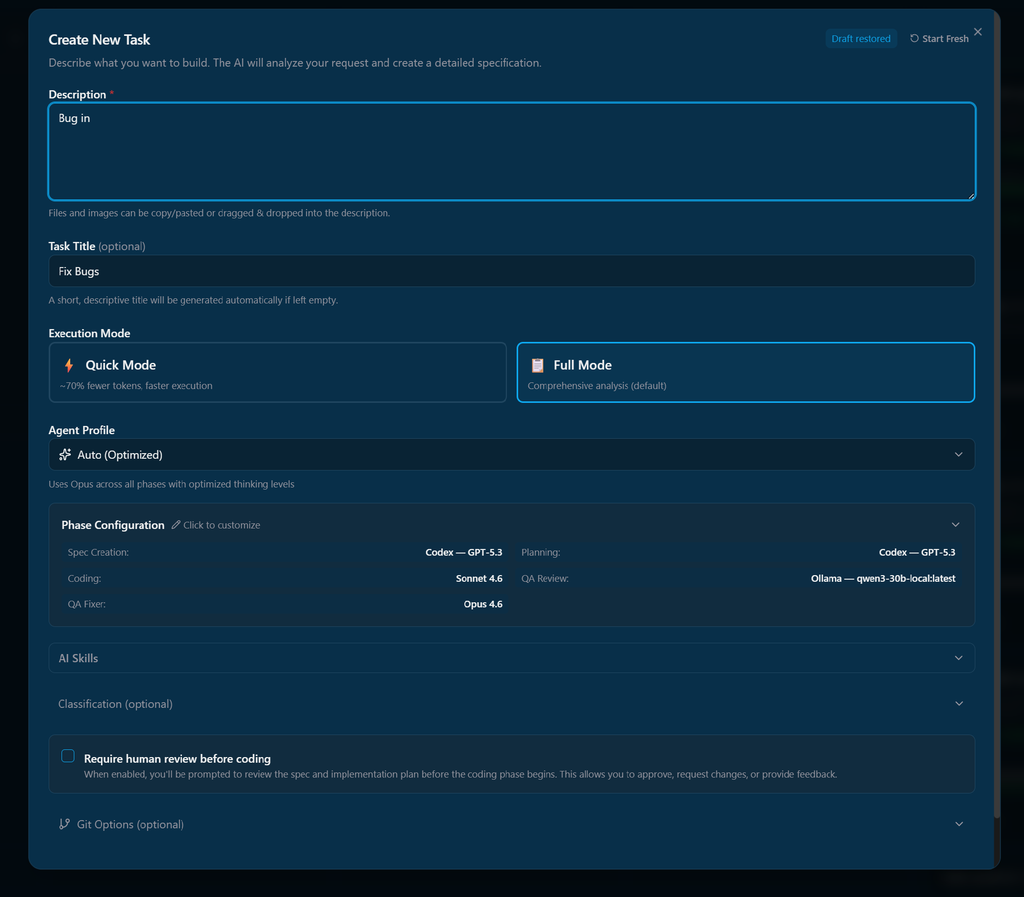
Task: Click QA Fixer value Opus 4.6
Action: click(483, 604)
